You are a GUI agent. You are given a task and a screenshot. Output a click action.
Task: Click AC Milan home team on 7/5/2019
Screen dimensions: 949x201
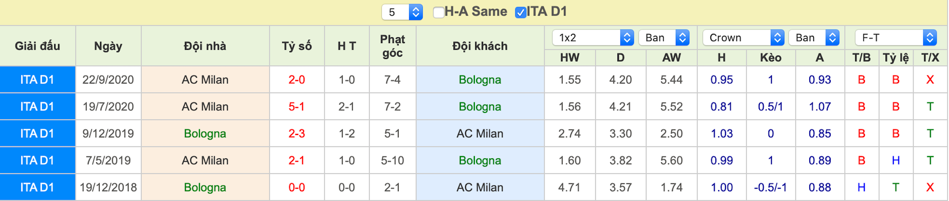[205, 160]
